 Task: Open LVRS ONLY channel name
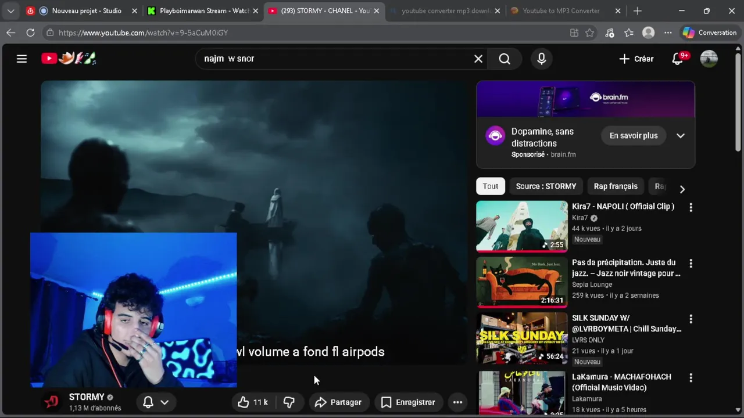(x=588, y=340)
